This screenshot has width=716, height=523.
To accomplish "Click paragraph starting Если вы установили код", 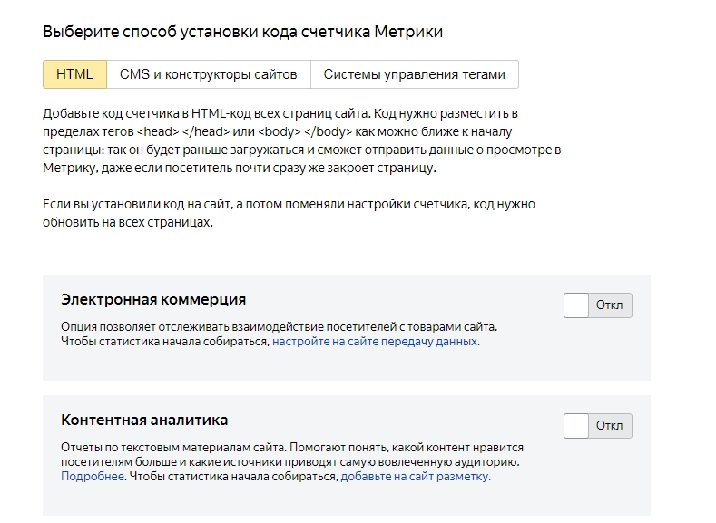I will pyautogui.click(x=289, y=213).
